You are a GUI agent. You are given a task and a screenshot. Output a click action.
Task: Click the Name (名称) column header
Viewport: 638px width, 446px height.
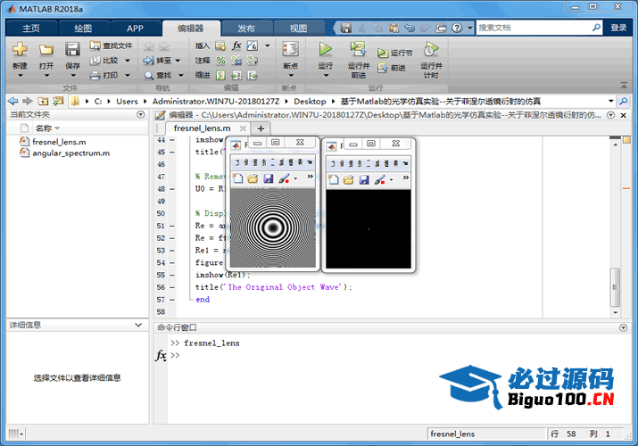(x=44, y=128)
